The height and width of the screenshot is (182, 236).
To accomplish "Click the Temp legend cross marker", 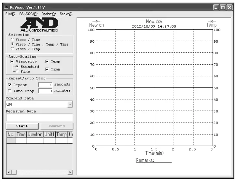I will click(x=212, y=21).
